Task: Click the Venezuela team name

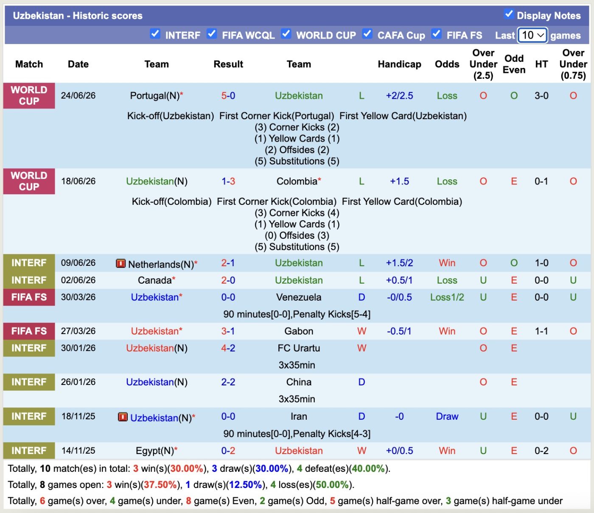Action: pyautogui.click(x=299, y=297)
